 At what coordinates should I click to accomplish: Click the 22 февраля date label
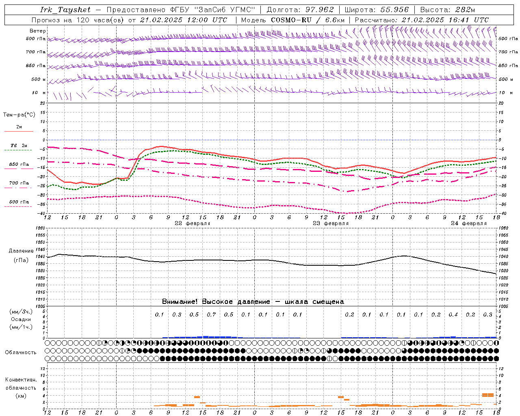193,223
